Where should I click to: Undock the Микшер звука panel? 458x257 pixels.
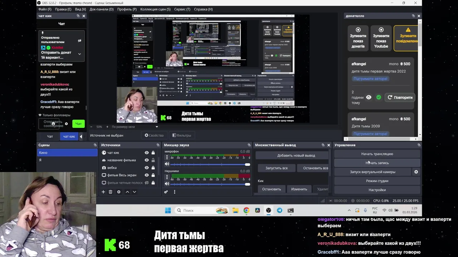pyautogui.click(x=249, y=145)
